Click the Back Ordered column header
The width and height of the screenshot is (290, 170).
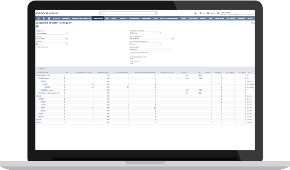(x=230, y=72)
